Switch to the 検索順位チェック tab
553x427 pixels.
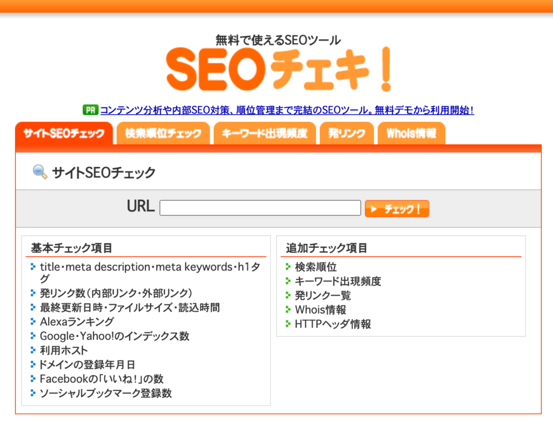tap(163, 133)
